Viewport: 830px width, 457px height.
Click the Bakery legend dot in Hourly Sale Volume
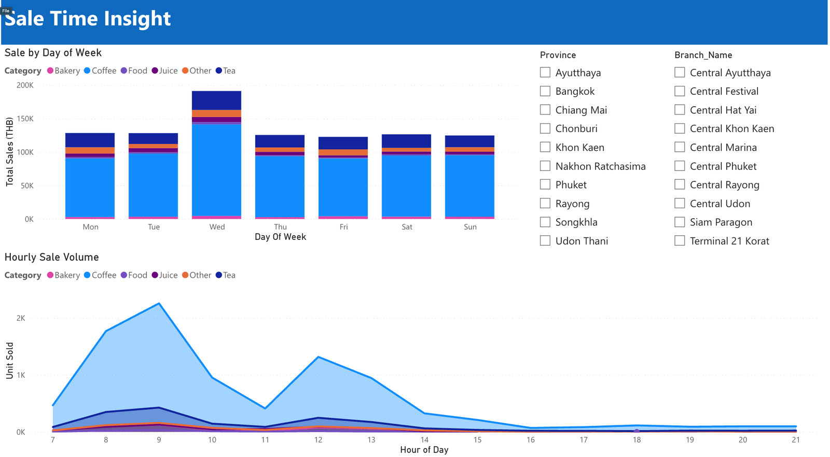coord(50,275)
